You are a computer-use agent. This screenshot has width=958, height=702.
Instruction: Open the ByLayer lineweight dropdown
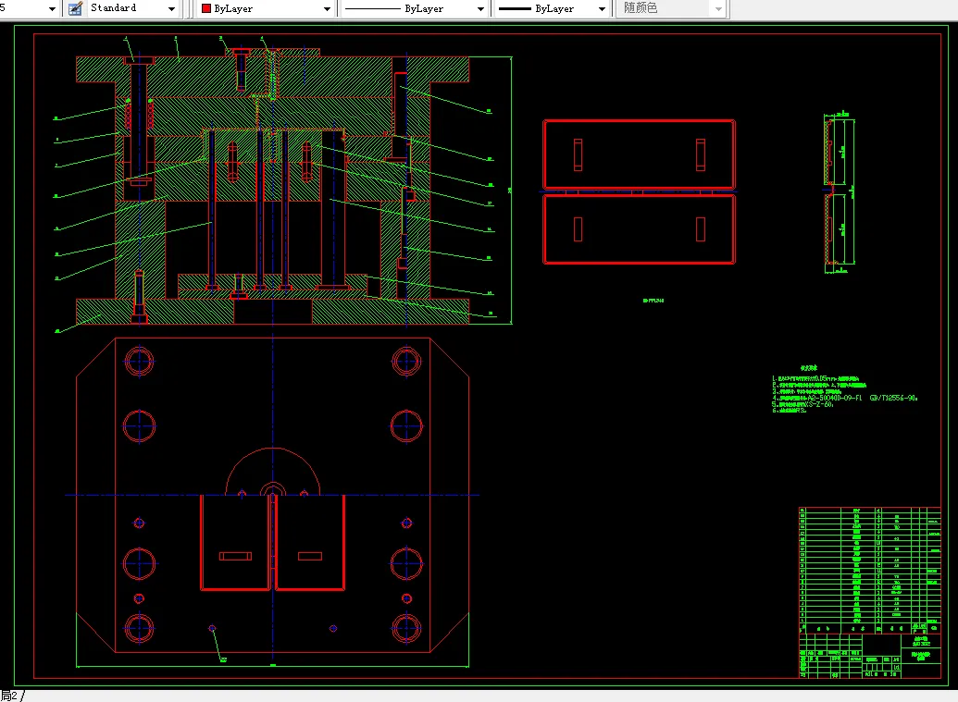[553, 8]
